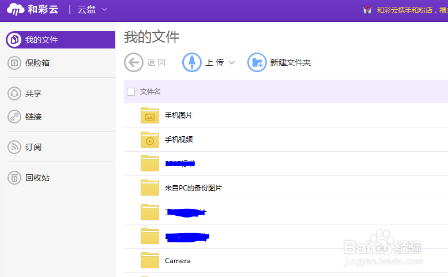This screenshot has height=277, width=448.
Task: Sort by the 文件名 column header
Action: pos(150,92)
